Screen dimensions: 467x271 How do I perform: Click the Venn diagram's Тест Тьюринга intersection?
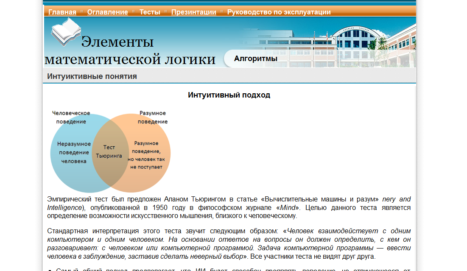pyautogui.click(x=109, y=151)
